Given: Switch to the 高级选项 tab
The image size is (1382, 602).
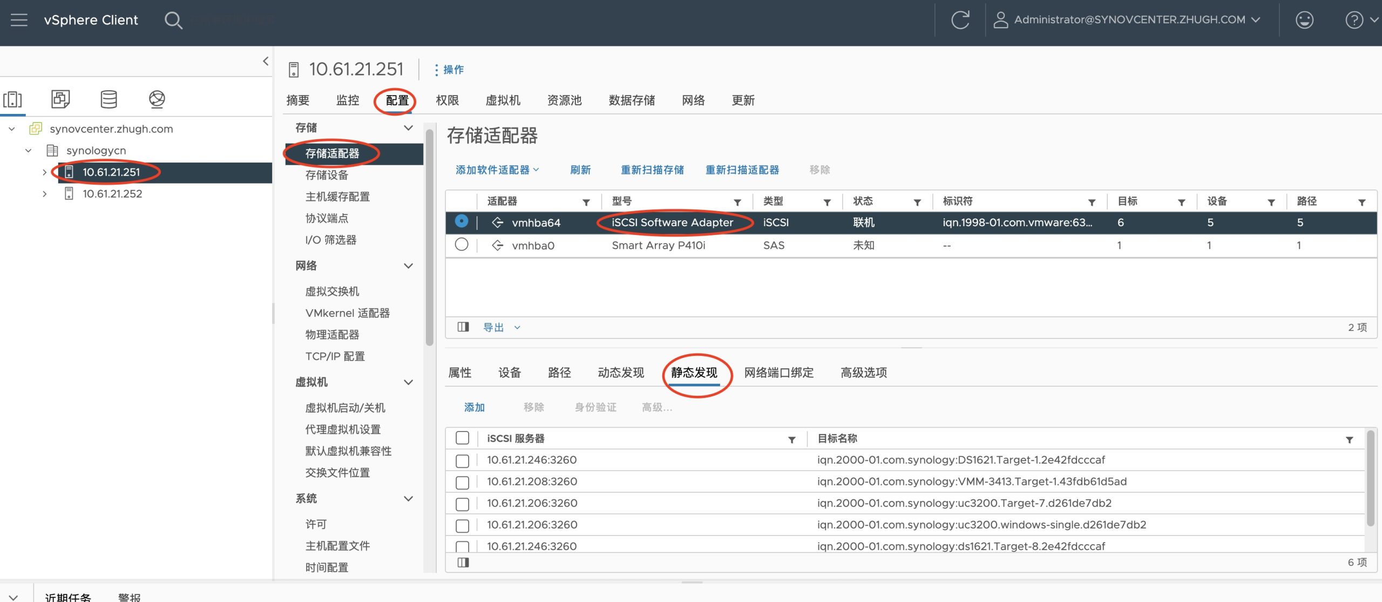Looking at the screenshot, I should 864,373.
